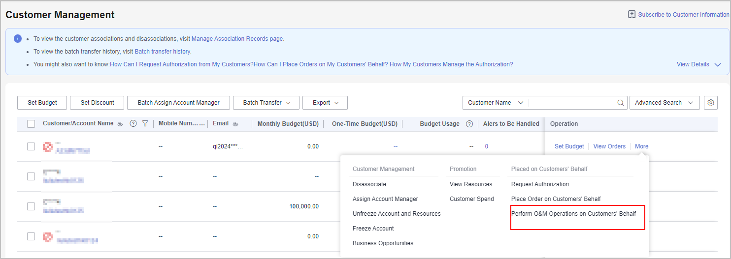This screenshot has height=259, width=731.
Task: Click the blue info icon in banner
Action: 18,38
